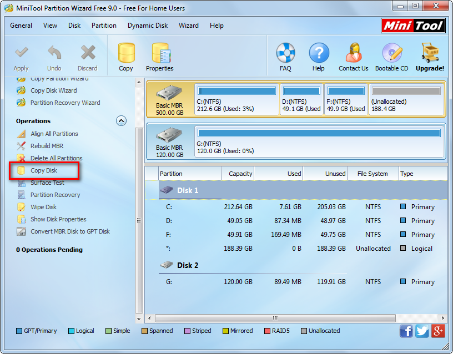Click the Bootable CD icon
Viewport: 453px width, 354px height.
[392, 53]
